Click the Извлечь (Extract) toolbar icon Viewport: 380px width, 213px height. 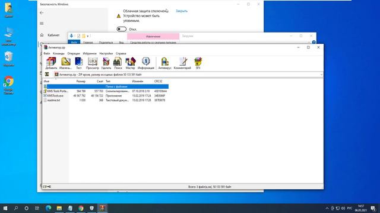[x=65, y=63]
